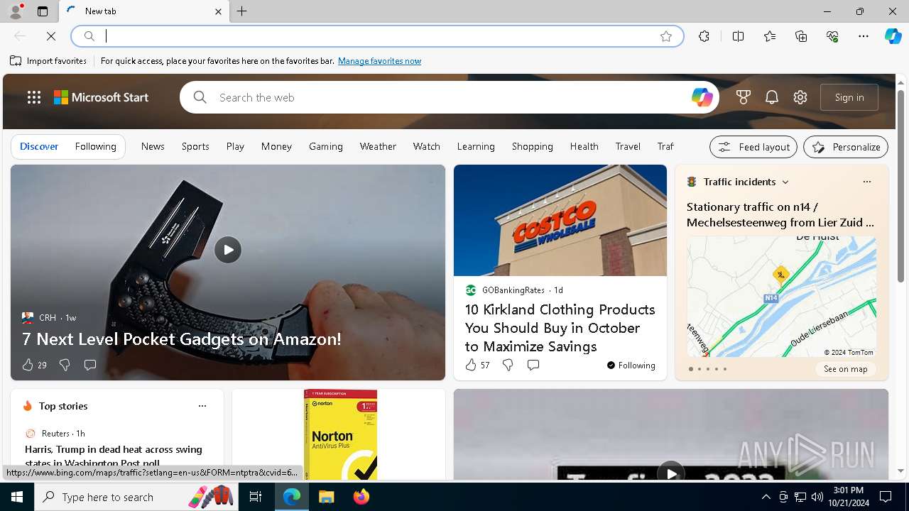This screenshot has height=511, width=909.
Task: Open page settings gear icon
Action: click(x=800, y=97)
